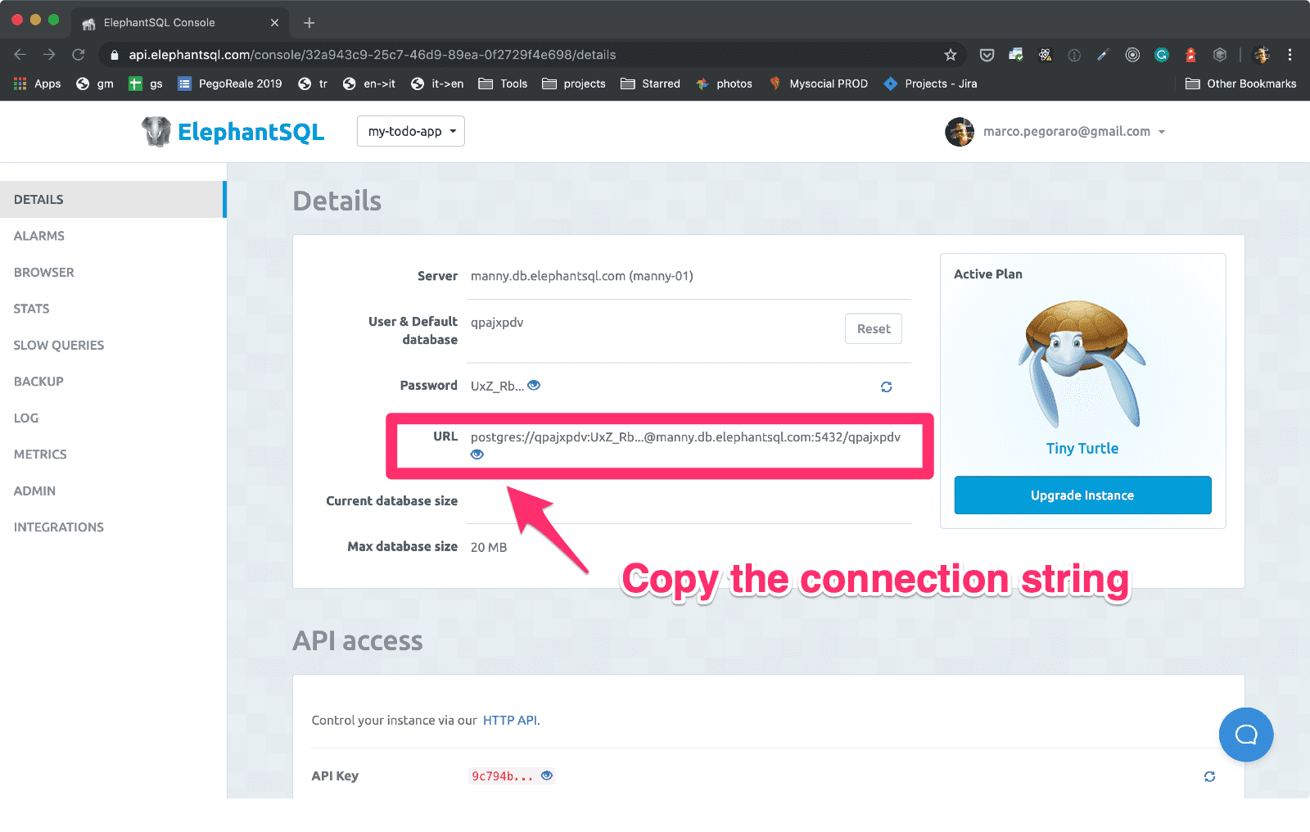
Task: Open the Pocket extension icon
Action: [x=987, y=55]
